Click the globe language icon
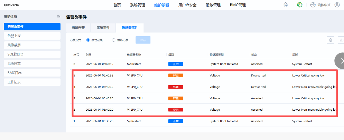The image size is (344, 140). [313, 5]
